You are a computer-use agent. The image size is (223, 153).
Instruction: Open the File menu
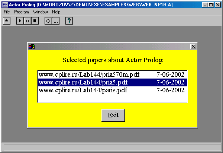click(7, 12)
